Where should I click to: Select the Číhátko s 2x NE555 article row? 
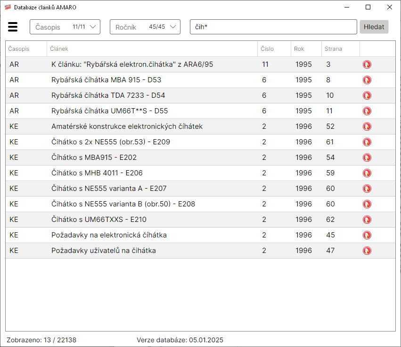coord(111,142)
